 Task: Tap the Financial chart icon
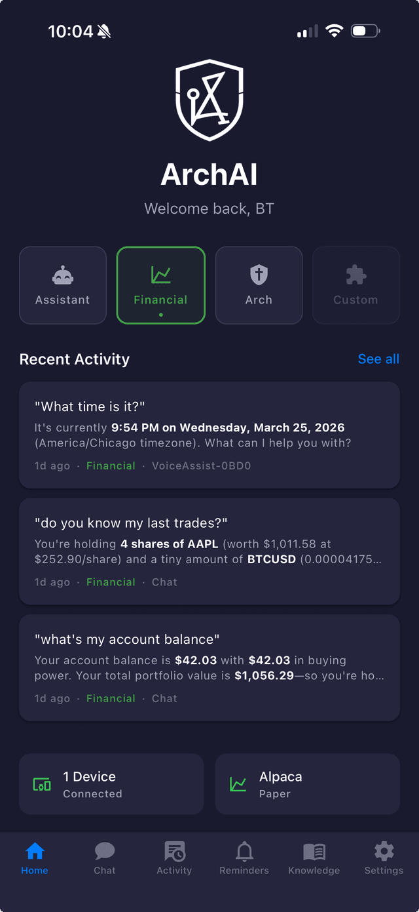[x=160, y=275]
